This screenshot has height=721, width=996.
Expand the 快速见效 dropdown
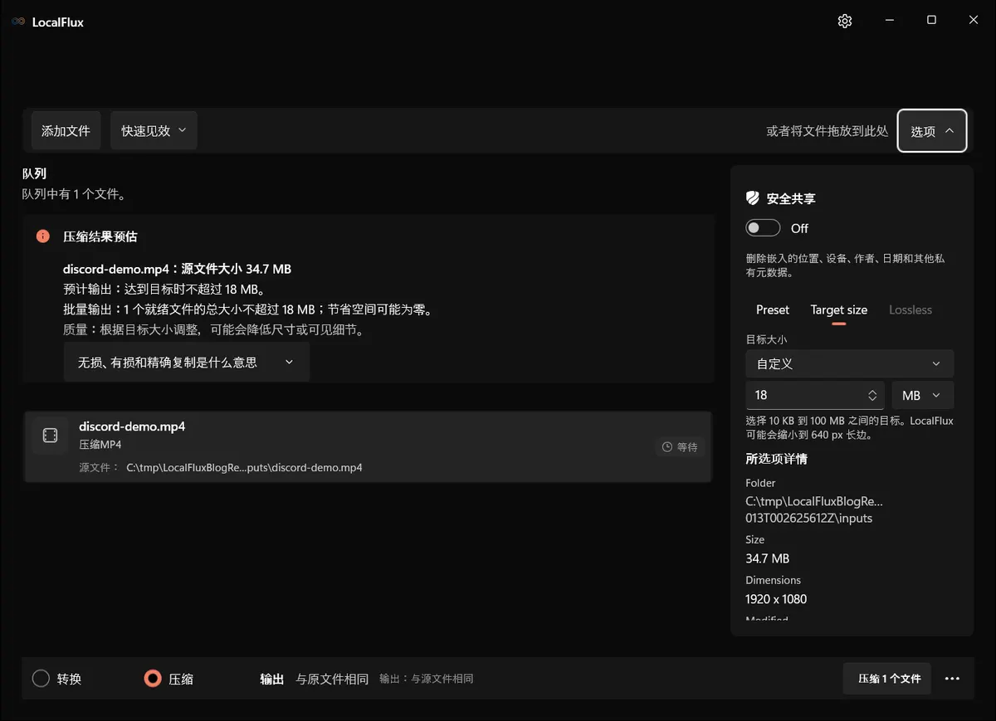(x=154, y=131)
